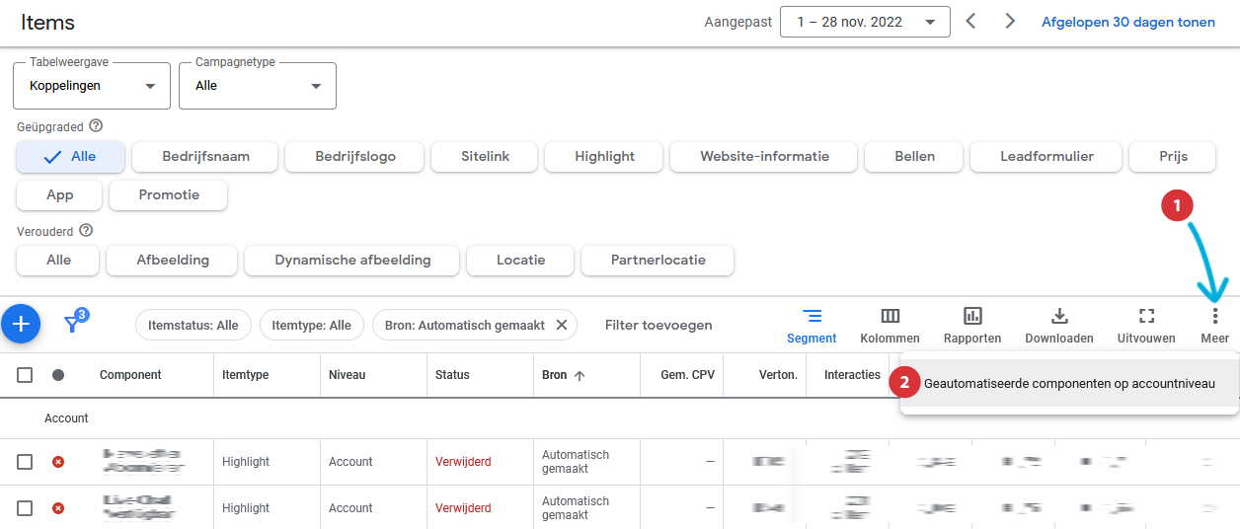This screenshot has width=1240, height=529.
Task: Click the Interacties column header
Action: 853,375
